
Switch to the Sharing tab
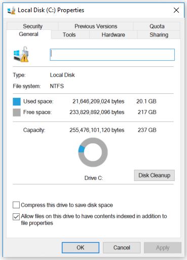pos(159,34)
